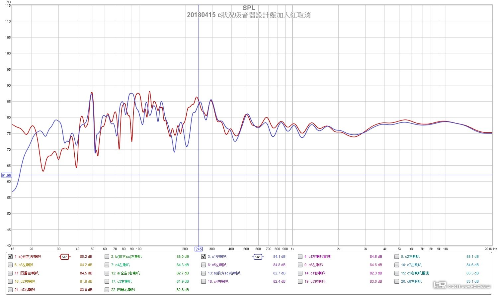Select the 18: c4右喇叭 checkbox
The image size is (498, 295).
pyautogui.click(x=204, y=281)
